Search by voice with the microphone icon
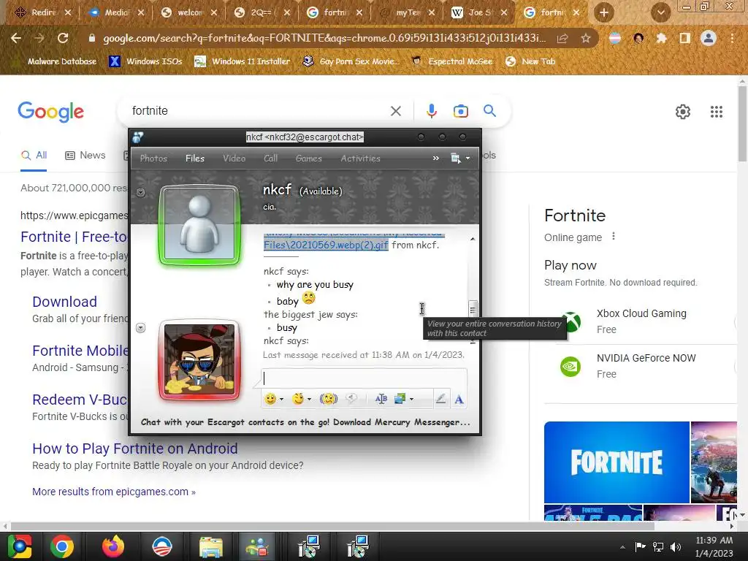Viewport: 748px width, 561px height. [x=431, y=111]
